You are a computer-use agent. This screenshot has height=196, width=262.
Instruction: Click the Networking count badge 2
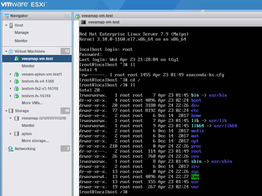pos(65,148)
